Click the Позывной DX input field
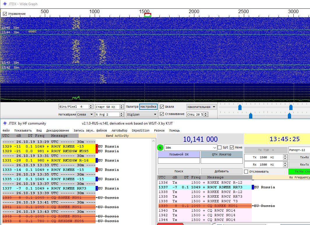The image size is (310, 225). pos(179,161)
